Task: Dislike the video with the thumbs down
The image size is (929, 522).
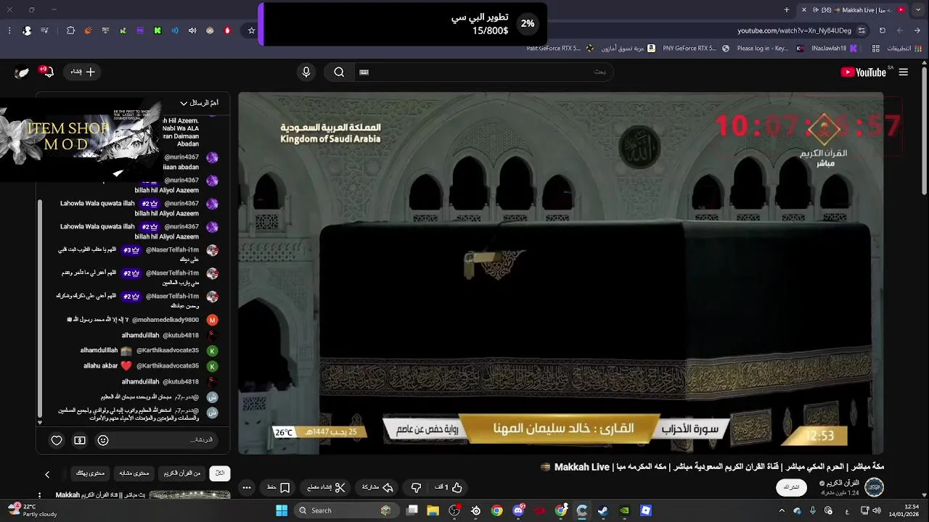Action: [x=417, y=487]
